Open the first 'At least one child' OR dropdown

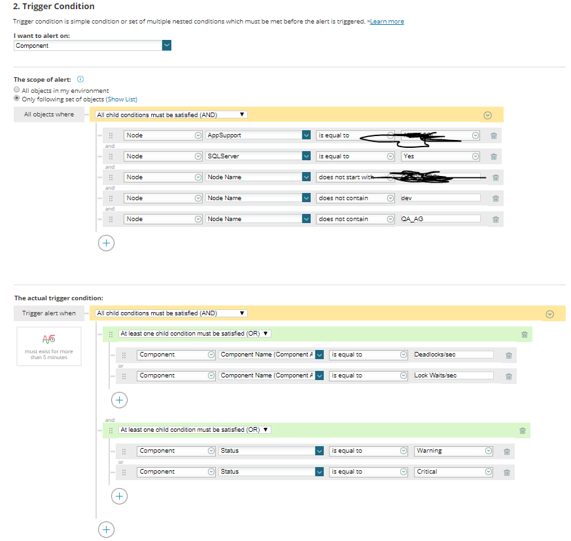(x=195, y=334)
